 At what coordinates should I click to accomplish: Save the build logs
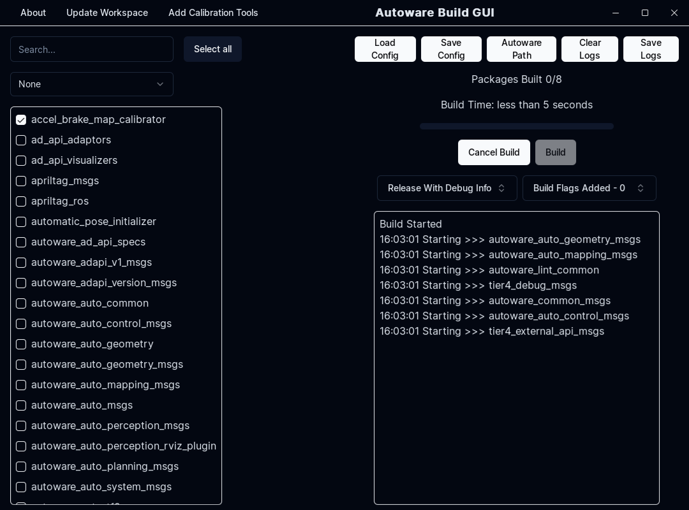(651, 49)
